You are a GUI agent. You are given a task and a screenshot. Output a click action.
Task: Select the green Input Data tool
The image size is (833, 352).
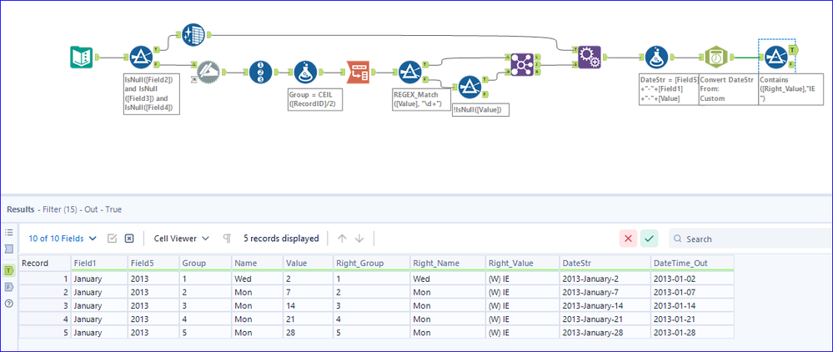click(81, 57)
